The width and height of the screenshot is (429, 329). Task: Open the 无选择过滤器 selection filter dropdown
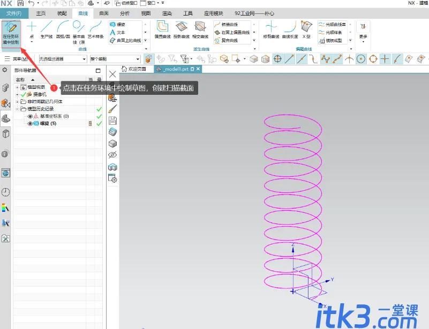[63, 59]
